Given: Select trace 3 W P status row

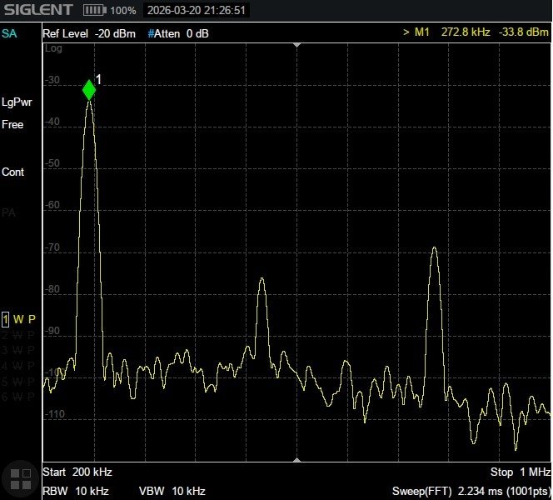Looking at the screenshot, I should click(x=18, y=350).
